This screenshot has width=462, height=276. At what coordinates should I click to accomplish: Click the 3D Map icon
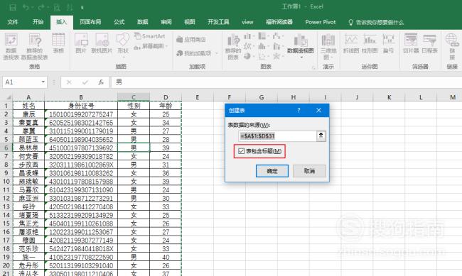(x=328, y=46)
